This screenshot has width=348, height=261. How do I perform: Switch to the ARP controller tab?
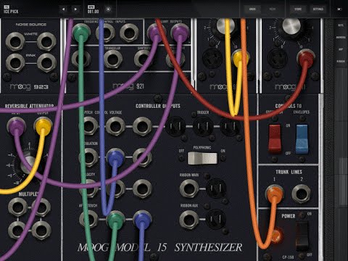341,49
